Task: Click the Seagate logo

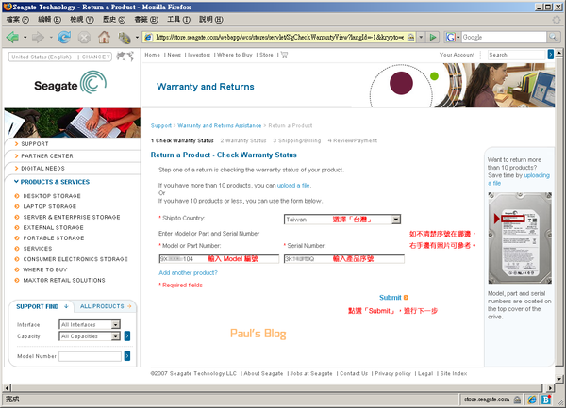Action: pyautogui.click(x=71, y=83)
